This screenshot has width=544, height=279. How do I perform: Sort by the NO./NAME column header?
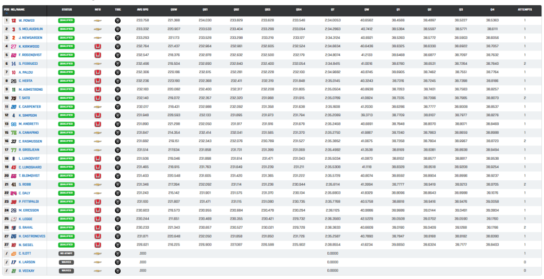(18, 10)
